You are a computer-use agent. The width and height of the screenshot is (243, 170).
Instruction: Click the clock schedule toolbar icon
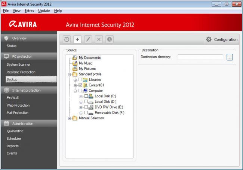110,40
